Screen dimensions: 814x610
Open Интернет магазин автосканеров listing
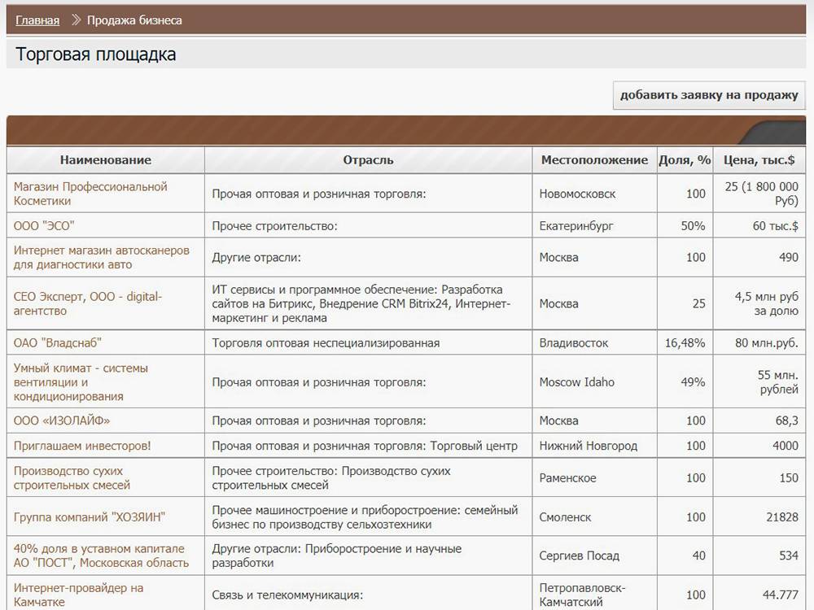(x=101, y=257)
